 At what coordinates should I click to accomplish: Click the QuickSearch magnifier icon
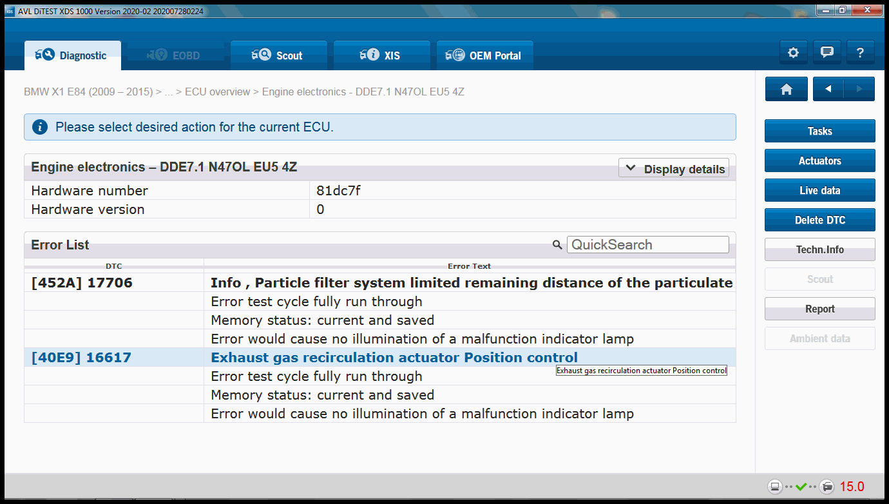[557, 245]
